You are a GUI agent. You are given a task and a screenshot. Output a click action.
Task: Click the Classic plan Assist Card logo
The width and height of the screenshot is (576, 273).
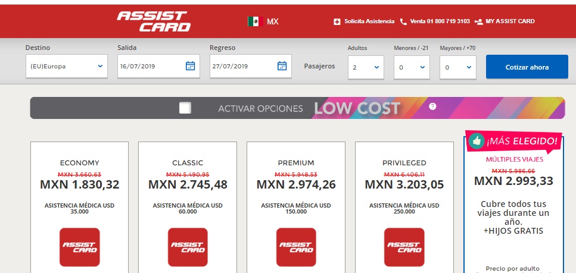[x=188, y=247]
